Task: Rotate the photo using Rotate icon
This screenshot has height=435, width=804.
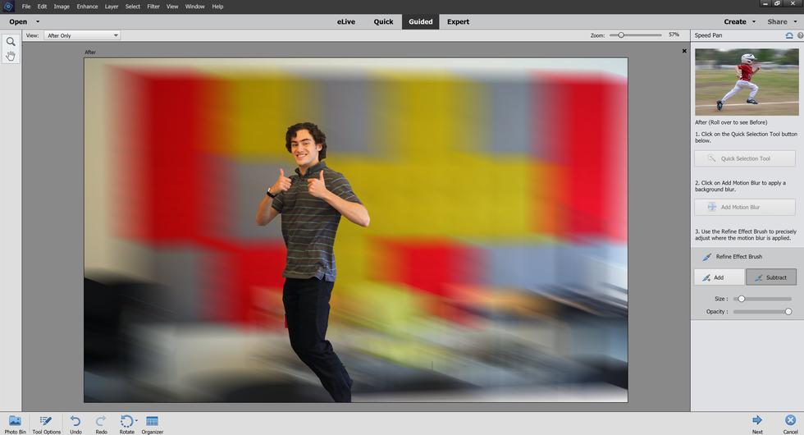Action: pos(126,423)
